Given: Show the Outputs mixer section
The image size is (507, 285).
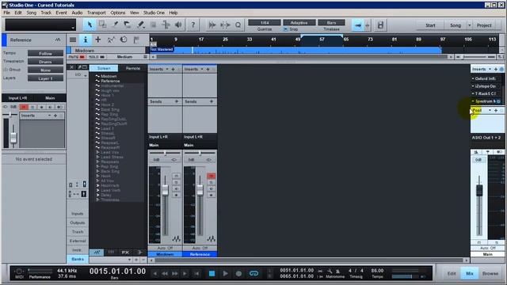Looking at the screenshot, I should [x=78, y=222].
